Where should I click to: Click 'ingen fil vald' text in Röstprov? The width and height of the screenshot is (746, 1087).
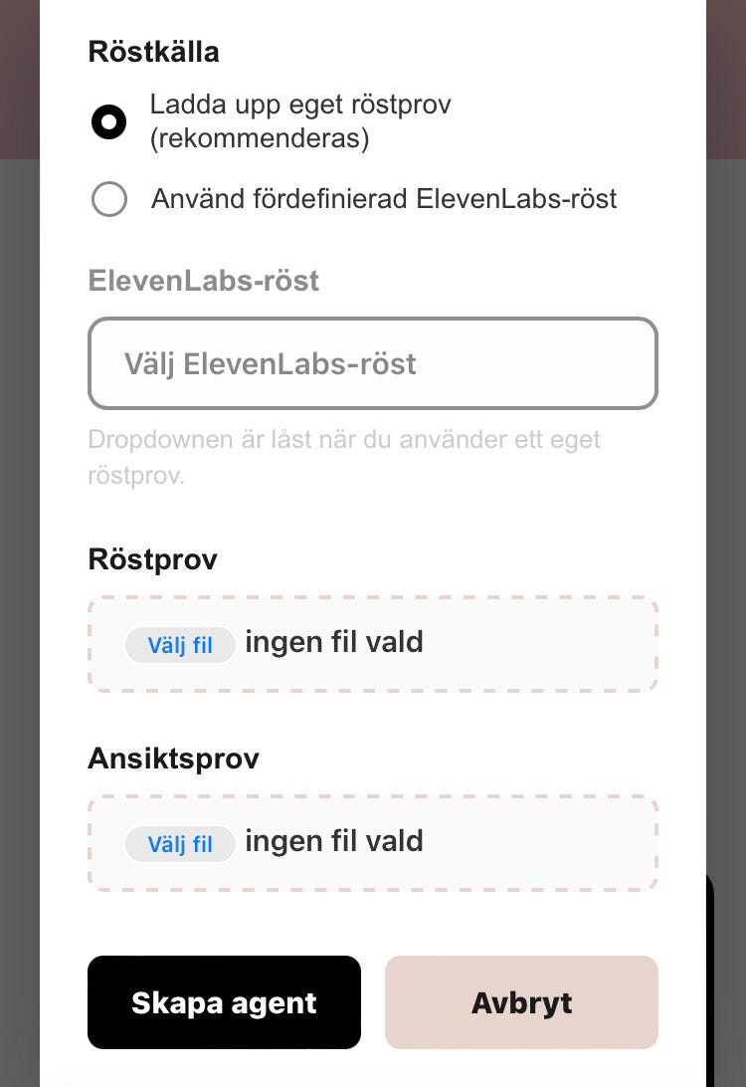[334, 642]
